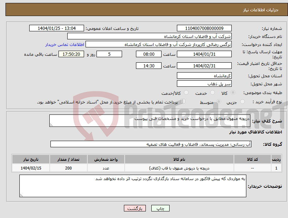Screen dimensions: 288x218
Task: Click the announcement date field 1404/01/25 - 13:04
Action: coord(57,28)
